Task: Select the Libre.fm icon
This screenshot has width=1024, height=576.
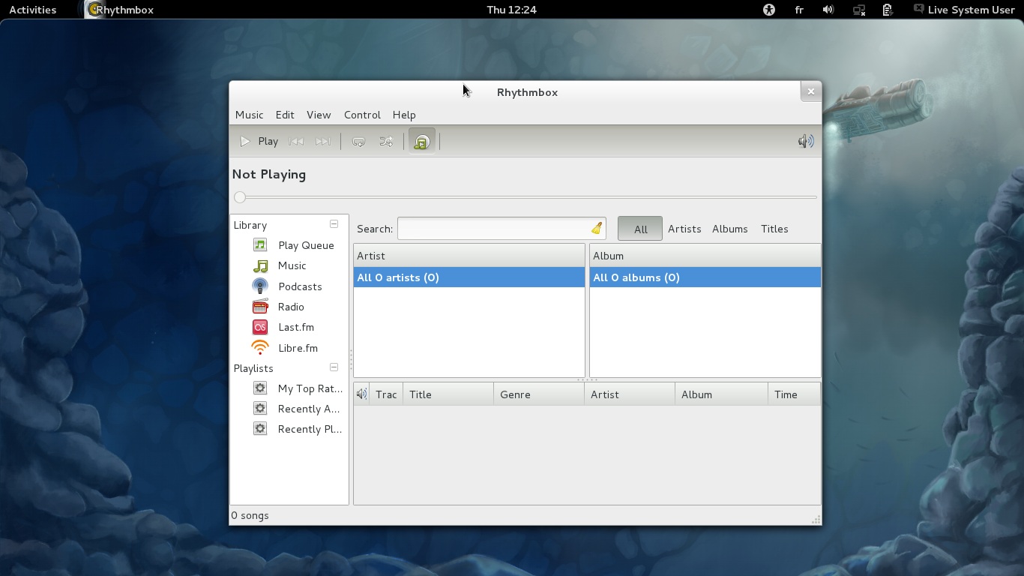Action: [260, 347]
